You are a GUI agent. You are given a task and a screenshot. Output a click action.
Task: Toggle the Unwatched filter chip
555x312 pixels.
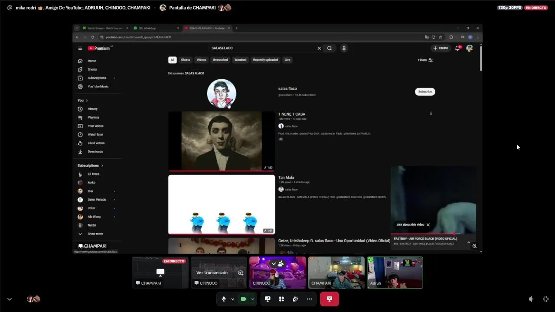pyautogui.click(x=220, y=60)
